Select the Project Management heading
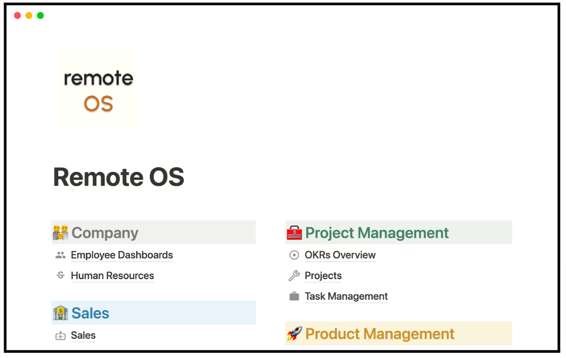The width and height of the screenshot is (566, 358). [x=377, y=233]
